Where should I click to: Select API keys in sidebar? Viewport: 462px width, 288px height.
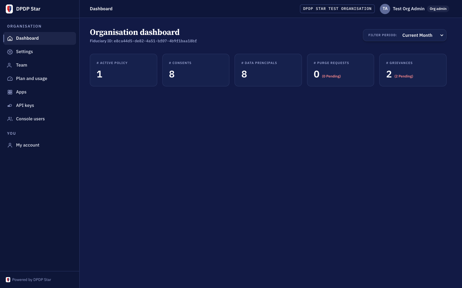(40, 106)
